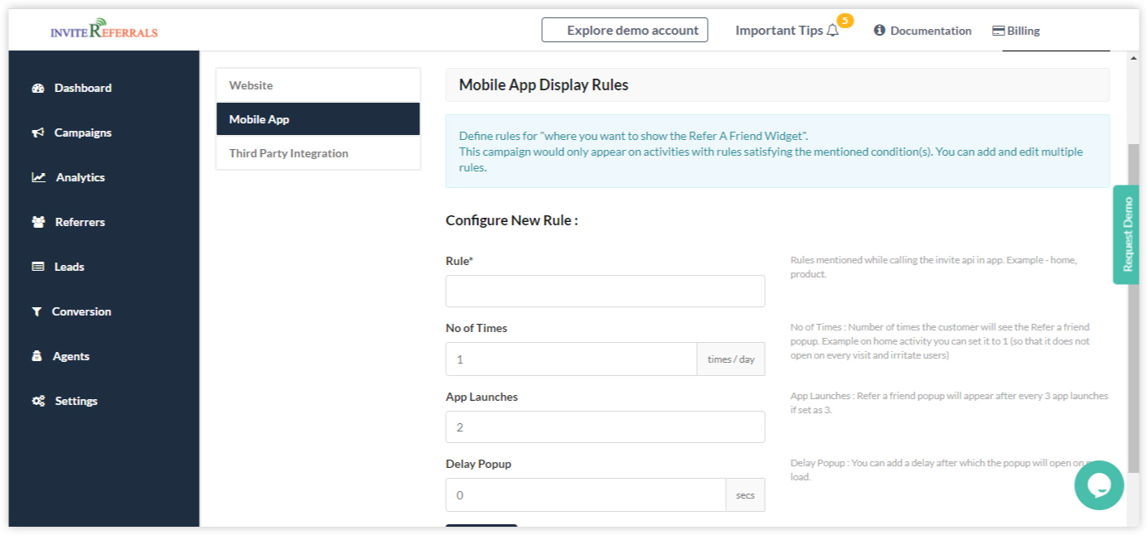
Task: Click the 'secs' unit label
Action: [x=746, y=495]
